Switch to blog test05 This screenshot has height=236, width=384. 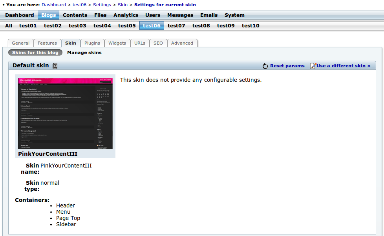pos(127,25)
